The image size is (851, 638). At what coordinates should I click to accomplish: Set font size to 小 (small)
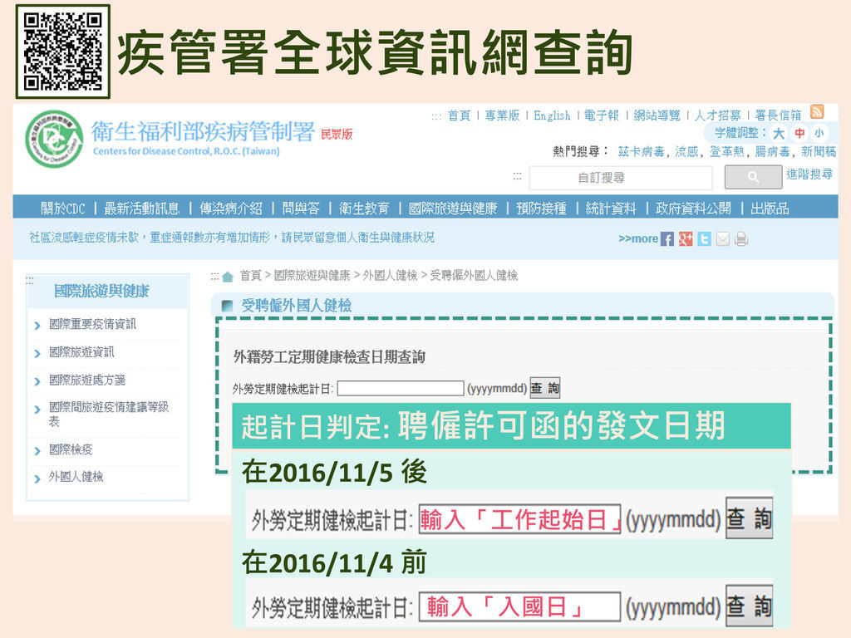click(819, 133)
